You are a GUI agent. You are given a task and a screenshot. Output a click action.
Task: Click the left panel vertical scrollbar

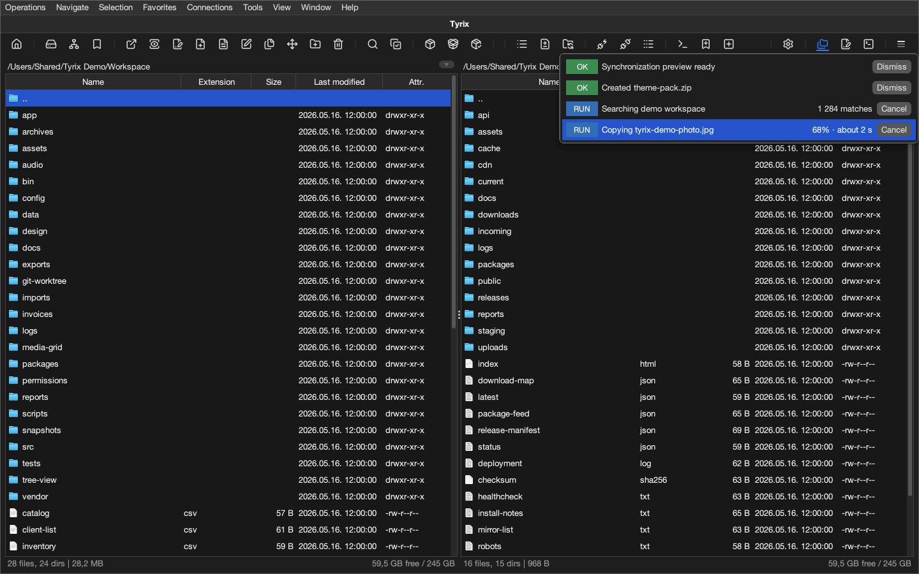(454, 201)
